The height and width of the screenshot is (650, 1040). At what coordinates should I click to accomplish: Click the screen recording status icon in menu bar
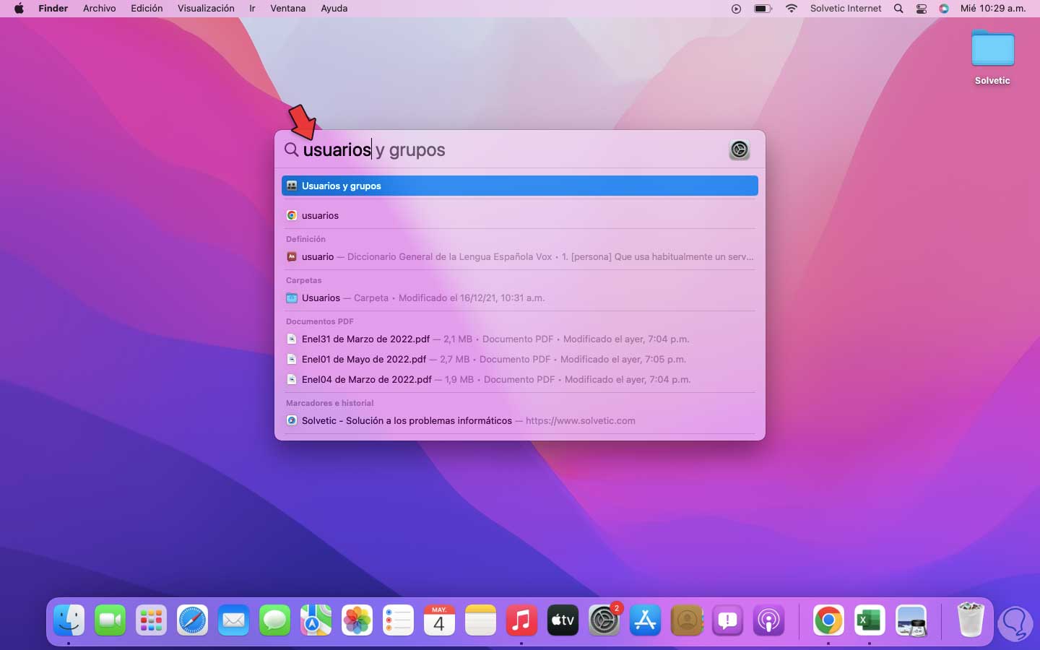[x=736, y=9]
